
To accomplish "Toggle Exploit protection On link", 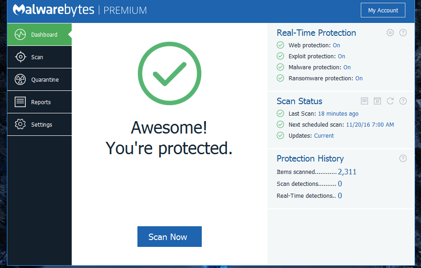I will 341,56.
